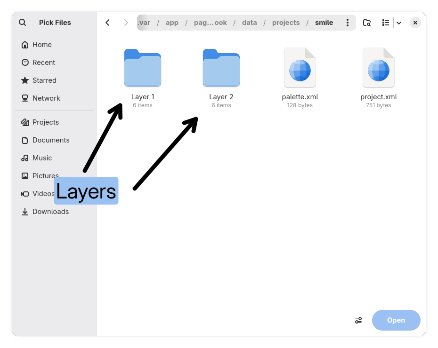Expand view options dropdown chevron
The image size is (438, 348).
click(x=399, y=23)
